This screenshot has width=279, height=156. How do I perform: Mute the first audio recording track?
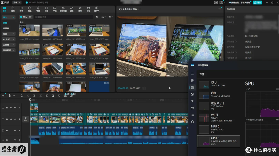point(15,130)
